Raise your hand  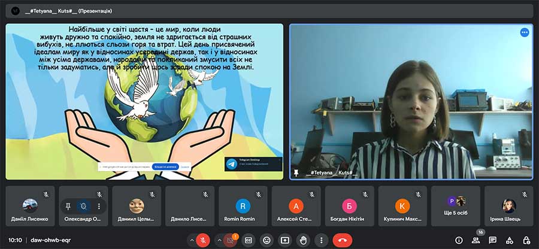click(303, 240)
